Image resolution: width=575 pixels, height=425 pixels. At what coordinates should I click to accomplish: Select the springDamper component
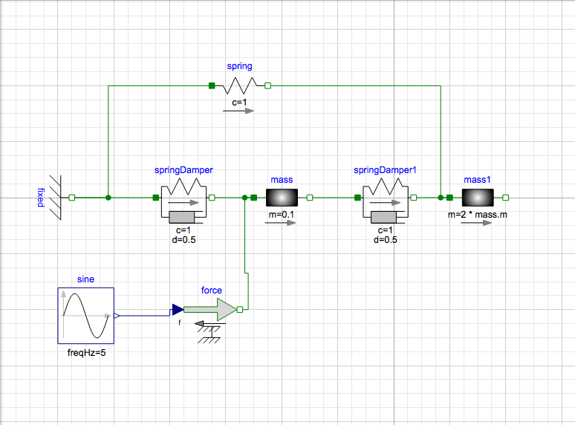pyautogui.click(x=183, y=201)
